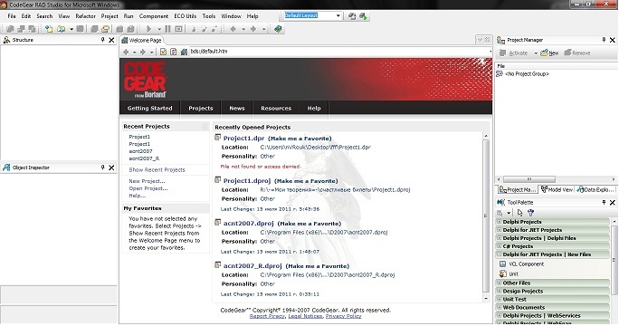Click the Set debug desktop icon
The width and height of the screenshot is (619, 326).
pos(363,15)
